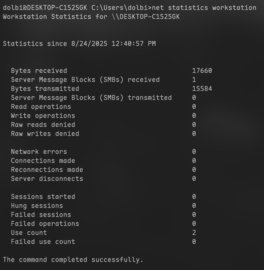This screenshot has width=264, height=270.
Task: Click the 'Failed use count' label
Action: [43, 242]
